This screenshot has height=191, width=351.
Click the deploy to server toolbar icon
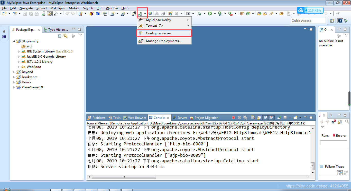click(134, 14)
